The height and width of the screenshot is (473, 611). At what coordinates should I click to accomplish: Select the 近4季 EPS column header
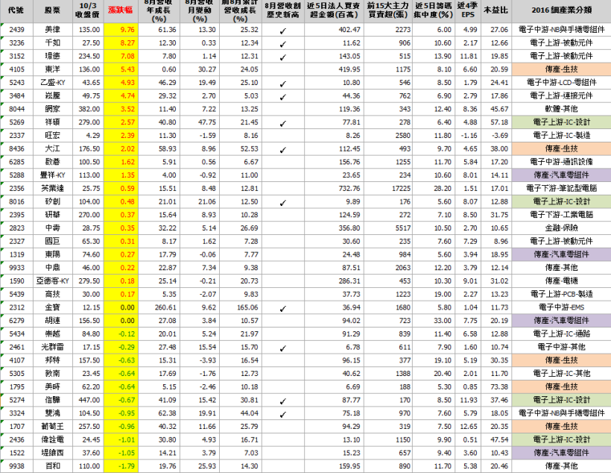[468, 10]
